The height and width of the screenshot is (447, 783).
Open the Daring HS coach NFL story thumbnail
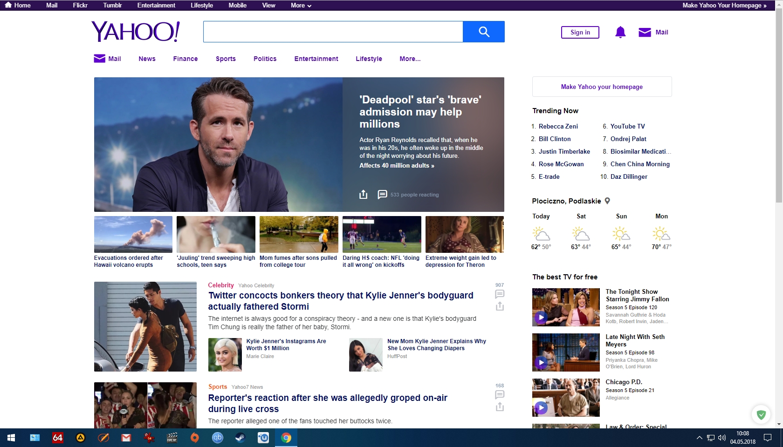(x=382, y=234)
